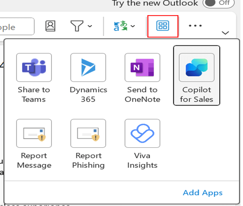The width and height of the screenshot is (243, 206).
Task: Click the All Apps grid icon
Action: pos(163,26)
